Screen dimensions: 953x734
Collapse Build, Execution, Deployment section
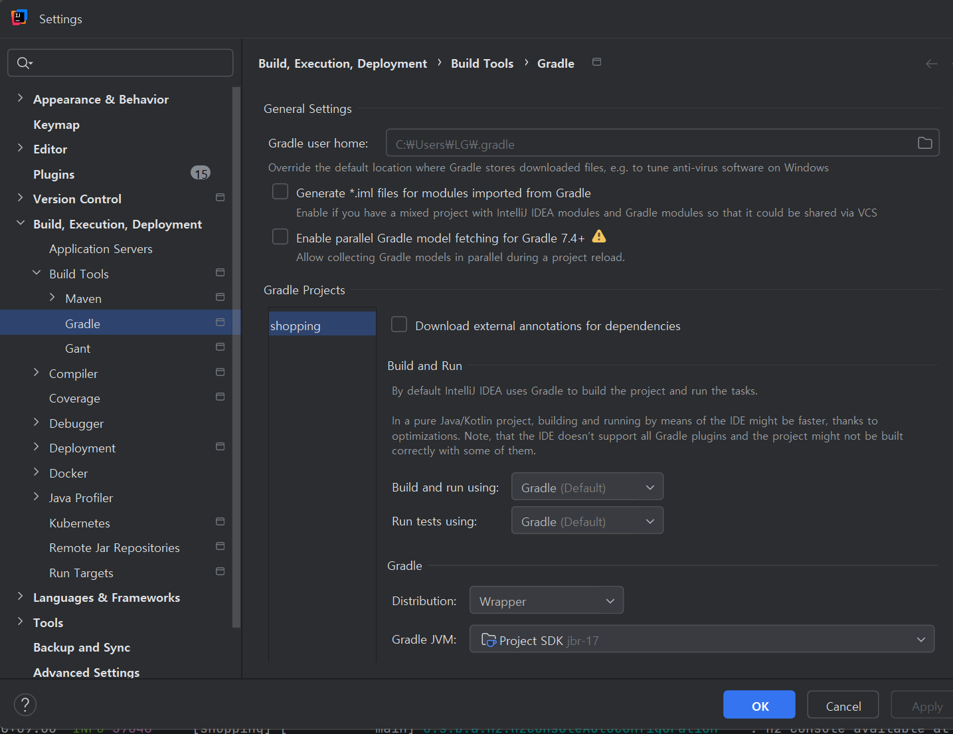tap(20, 223)
